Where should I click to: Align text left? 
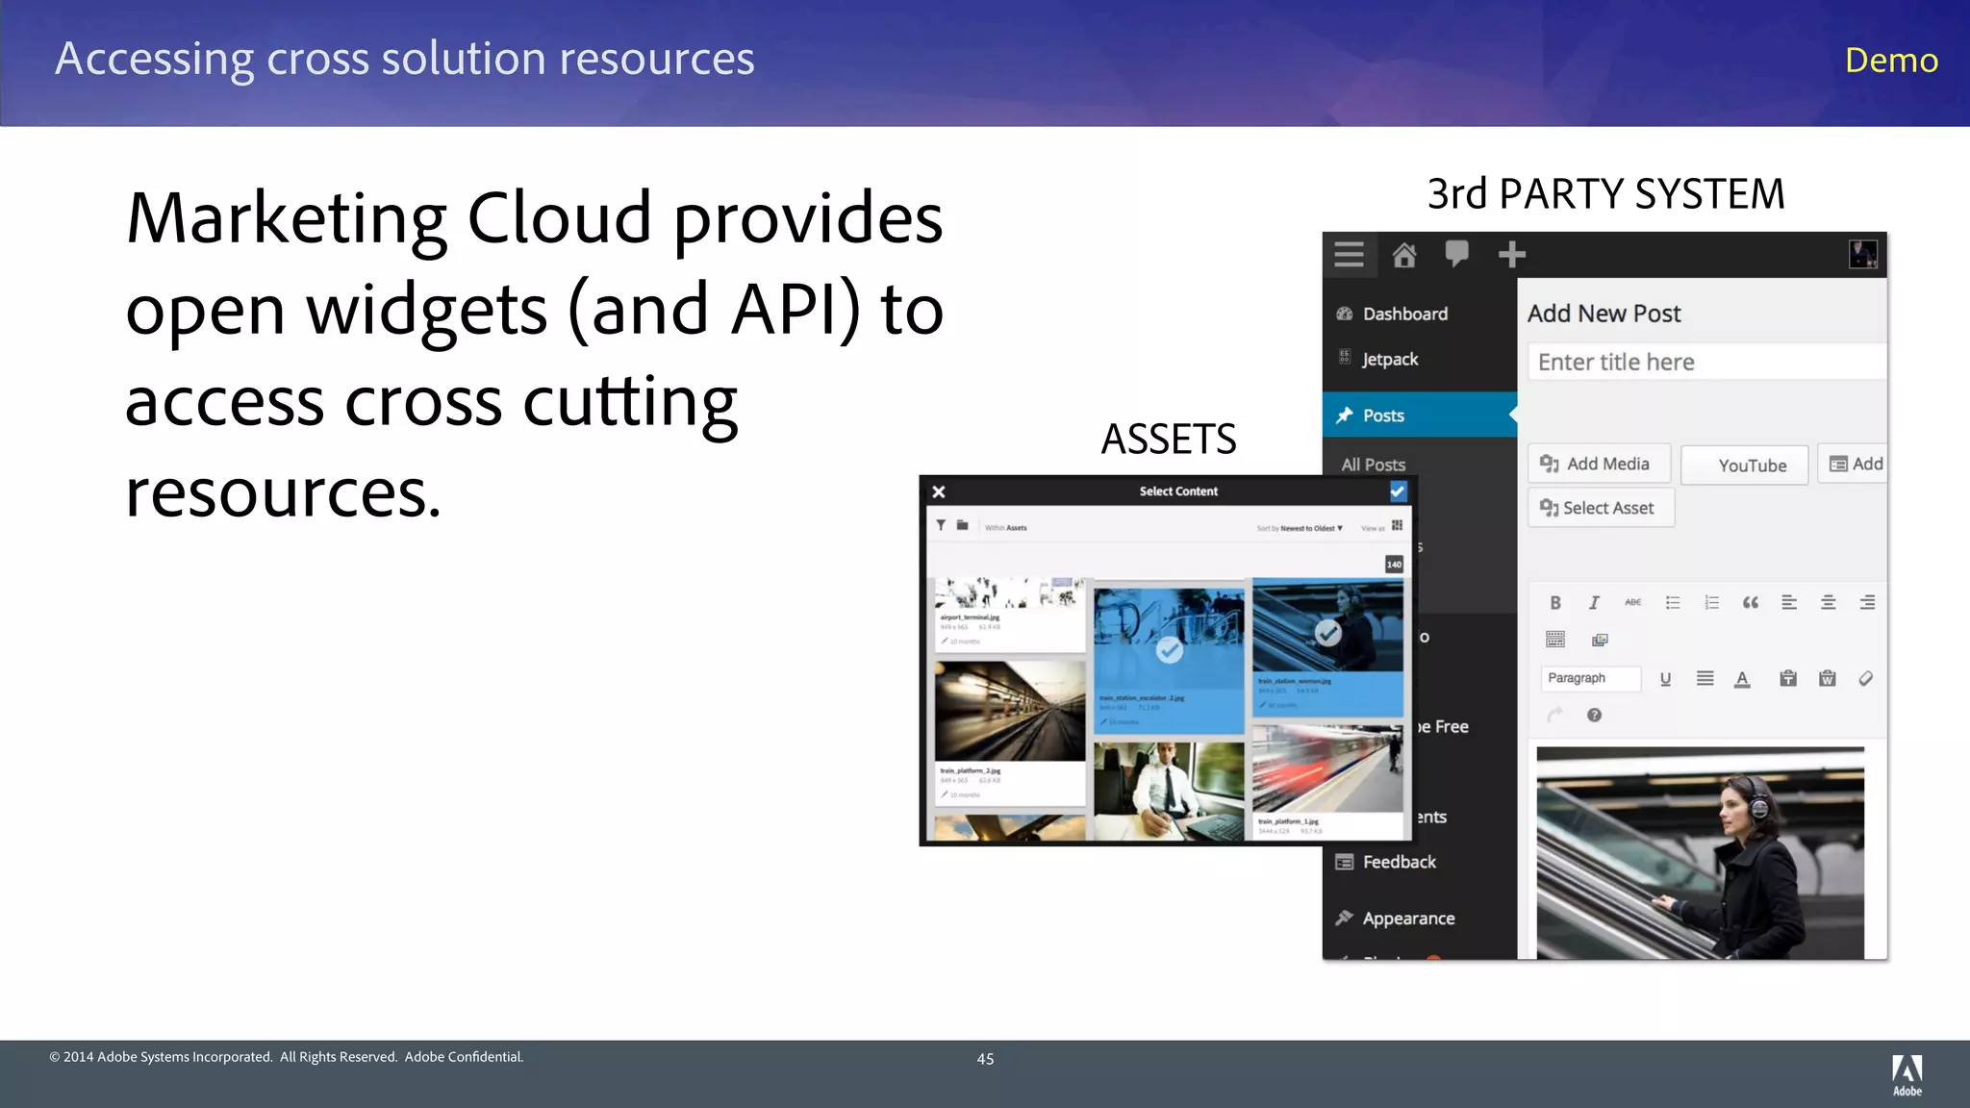click(1789, 603)
